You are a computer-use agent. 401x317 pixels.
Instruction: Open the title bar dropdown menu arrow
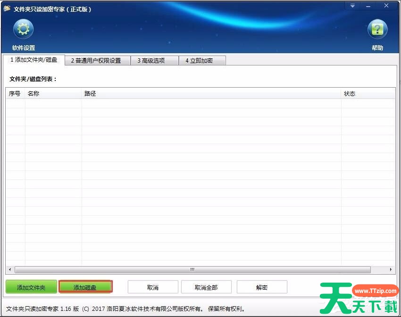353,6
